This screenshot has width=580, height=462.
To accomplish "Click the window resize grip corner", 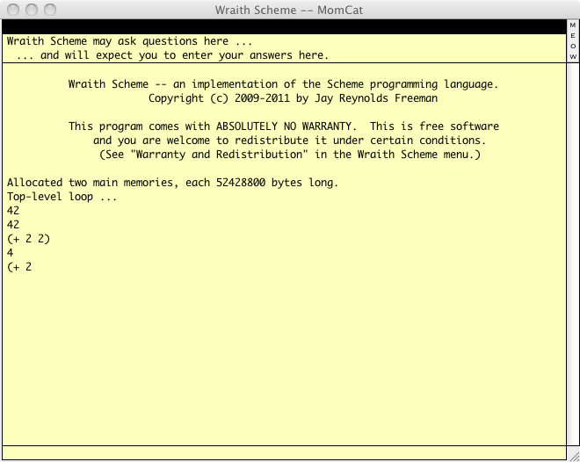I will (573, 454).
